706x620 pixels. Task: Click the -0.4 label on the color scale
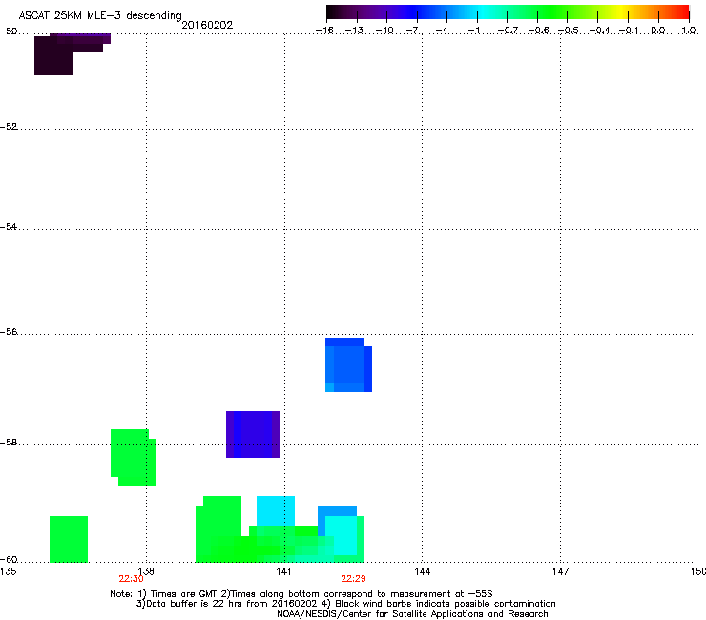click(x=600, y=31)
